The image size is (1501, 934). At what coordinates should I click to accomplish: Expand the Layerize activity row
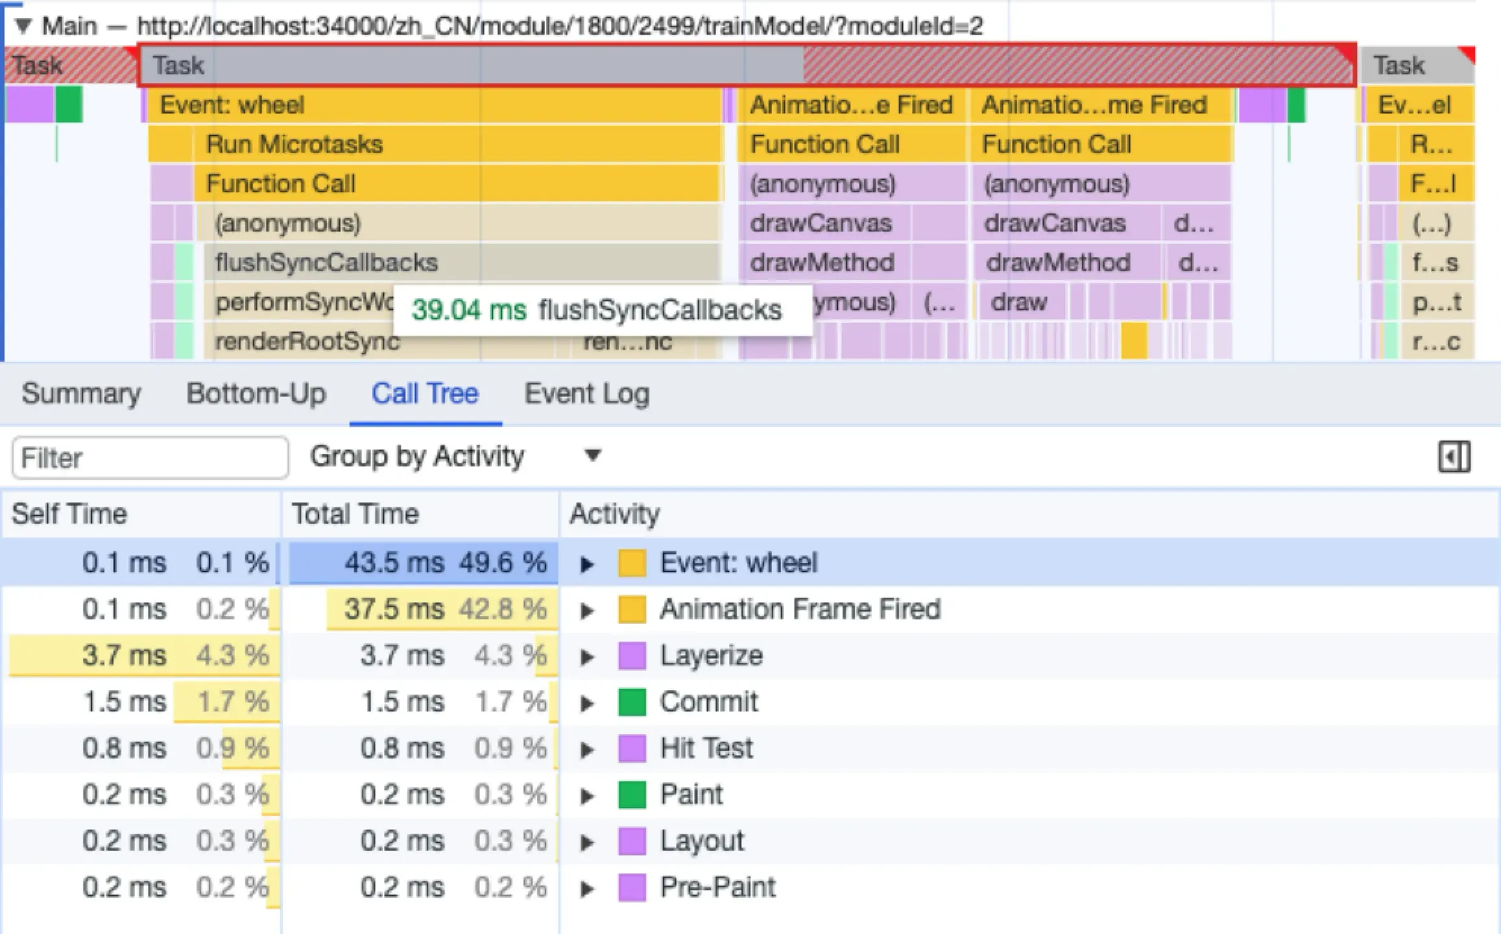click(587, 656)
